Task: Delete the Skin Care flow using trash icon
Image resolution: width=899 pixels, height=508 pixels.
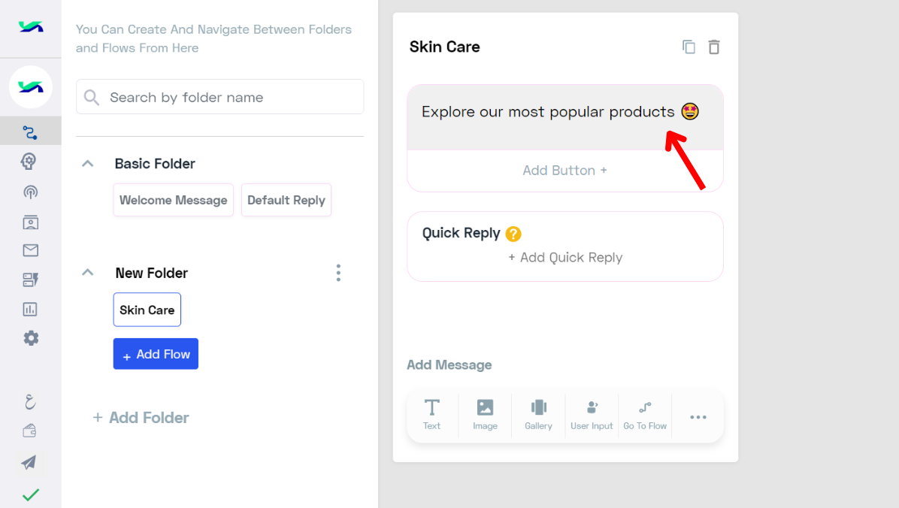Action: pyautogui.click(x=714, y=47)
